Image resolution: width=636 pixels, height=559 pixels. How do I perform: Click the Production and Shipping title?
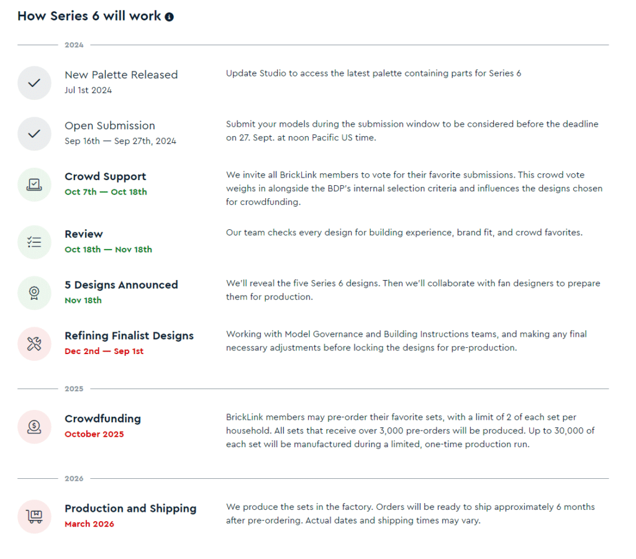click(x=130, y=509)
